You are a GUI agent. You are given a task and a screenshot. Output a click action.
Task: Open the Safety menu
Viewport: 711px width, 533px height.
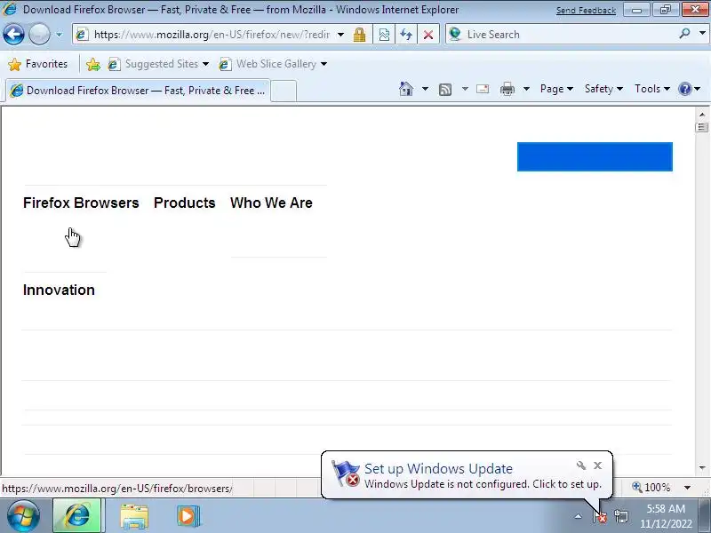pyautogui.click(x=603, y=89)
